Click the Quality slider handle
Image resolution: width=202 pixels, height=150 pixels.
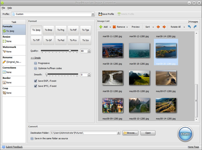click(x=70, y=51)
